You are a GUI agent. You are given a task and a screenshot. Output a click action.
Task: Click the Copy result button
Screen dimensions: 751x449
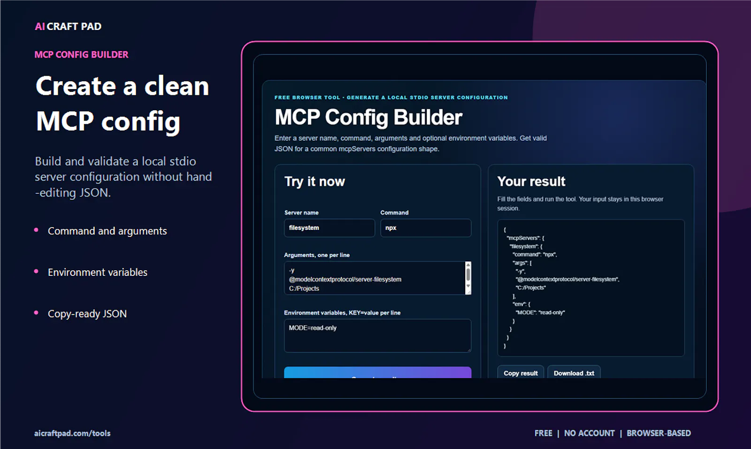point(521,373)
